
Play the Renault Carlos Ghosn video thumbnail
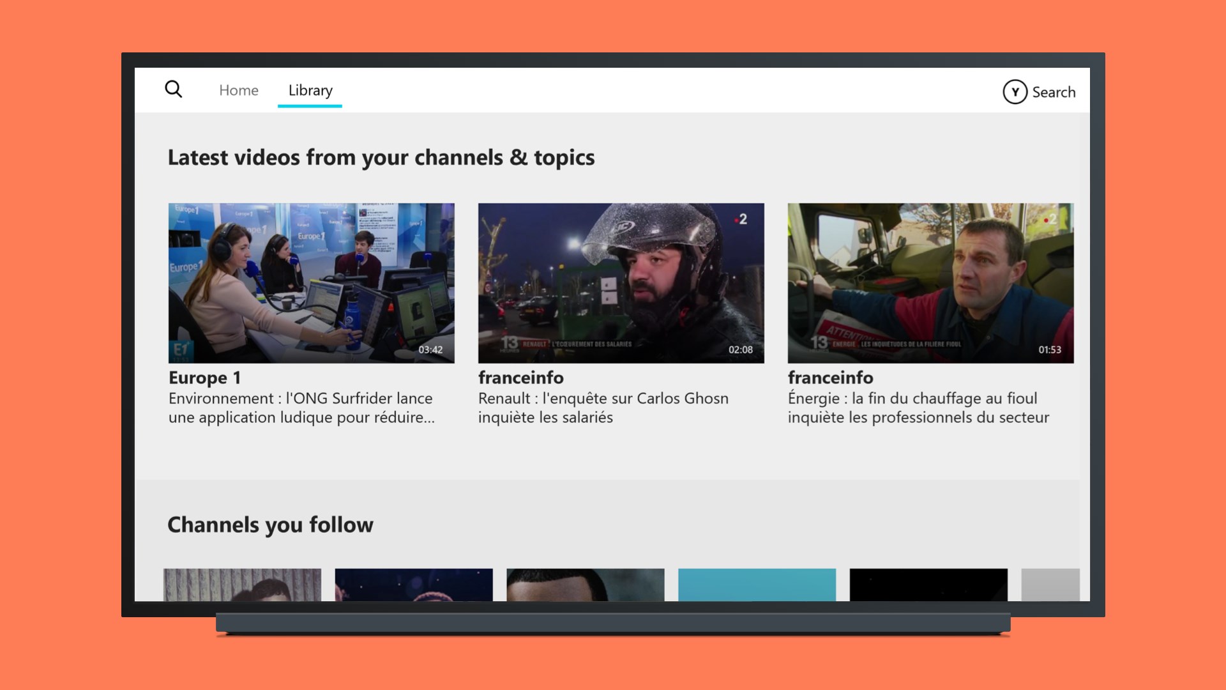tap(621, 283)
